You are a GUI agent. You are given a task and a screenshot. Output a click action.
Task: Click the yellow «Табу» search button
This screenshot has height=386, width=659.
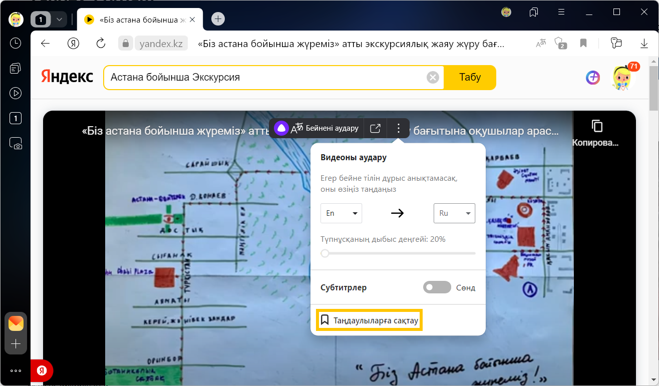click(x=470, y=78)
